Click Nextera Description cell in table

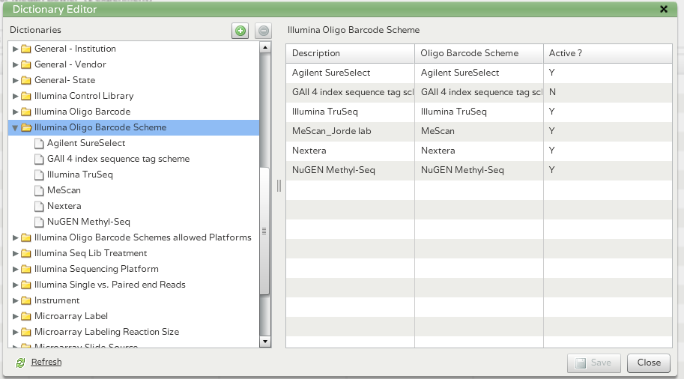351,151
